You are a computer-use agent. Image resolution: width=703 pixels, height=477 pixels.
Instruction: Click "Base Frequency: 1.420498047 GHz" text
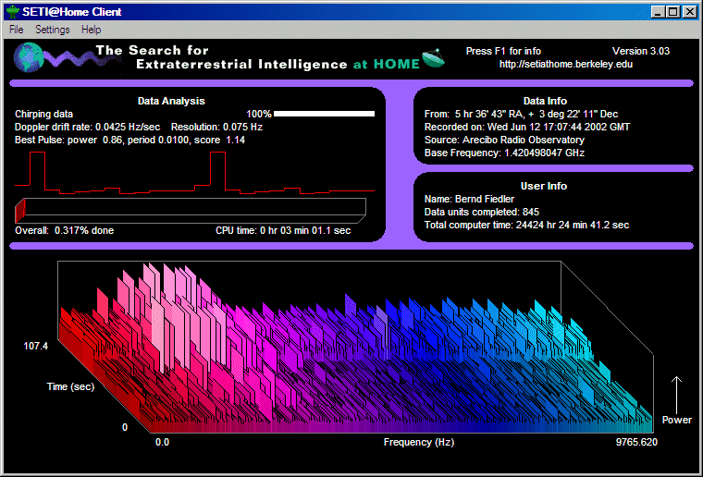(504, 153)
